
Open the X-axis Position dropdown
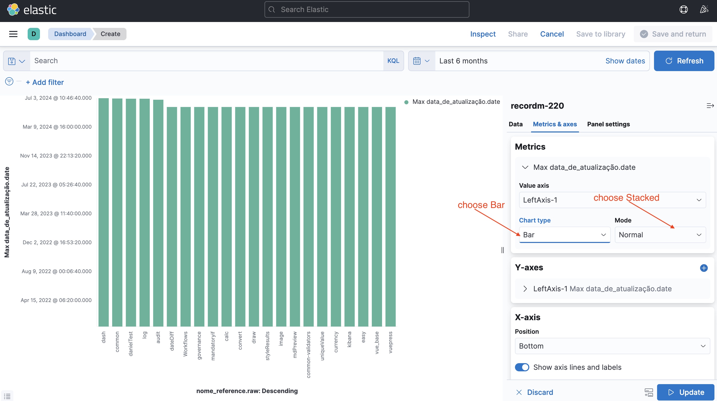click(612, 346)
